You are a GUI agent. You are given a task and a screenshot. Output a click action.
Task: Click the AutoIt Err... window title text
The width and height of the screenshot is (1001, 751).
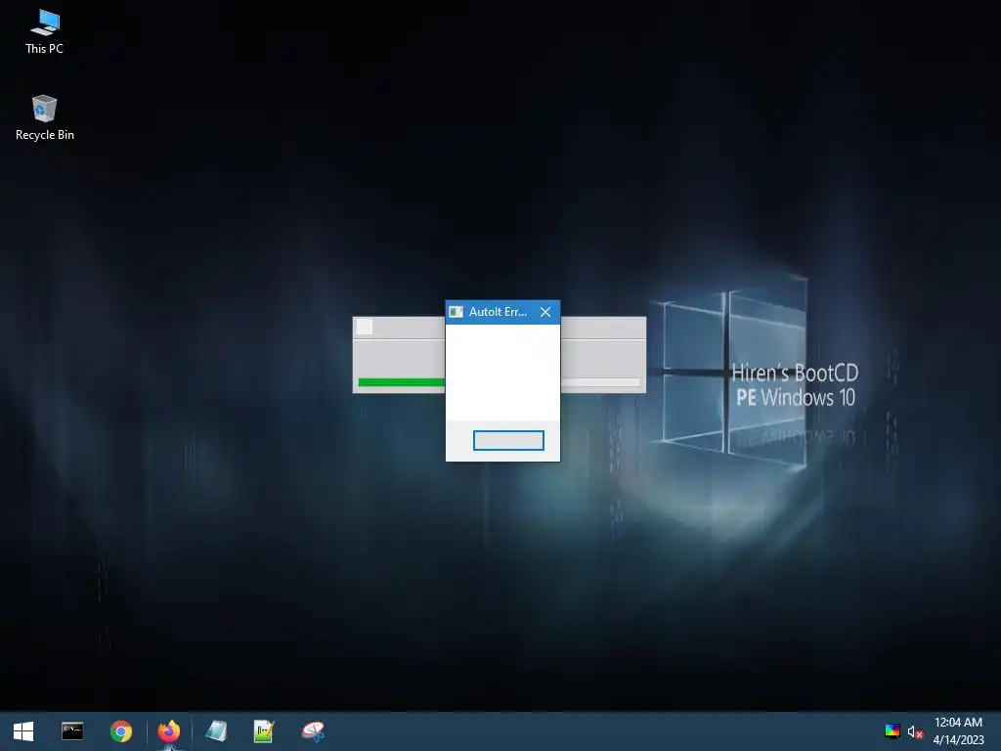pyautogui.click(x=498, y=312)
